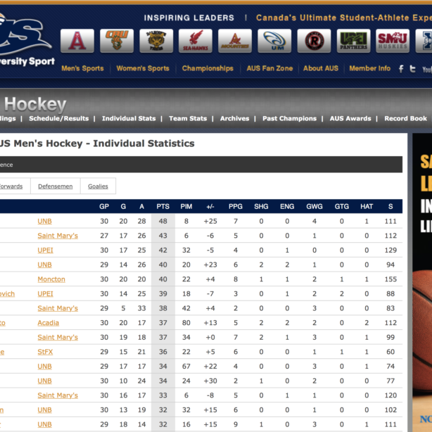
Task: Switch to the Defensemen tab
Action: 56,186
